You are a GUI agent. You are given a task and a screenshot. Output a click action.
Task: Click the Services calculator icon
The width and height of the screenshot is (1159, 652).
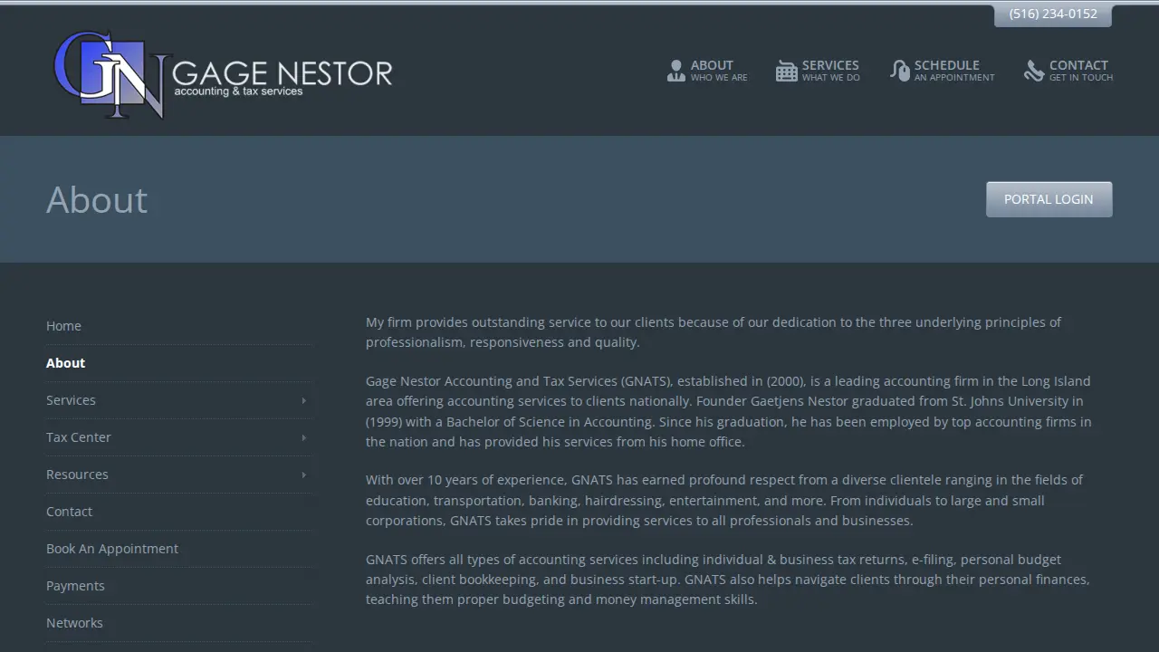786,71
